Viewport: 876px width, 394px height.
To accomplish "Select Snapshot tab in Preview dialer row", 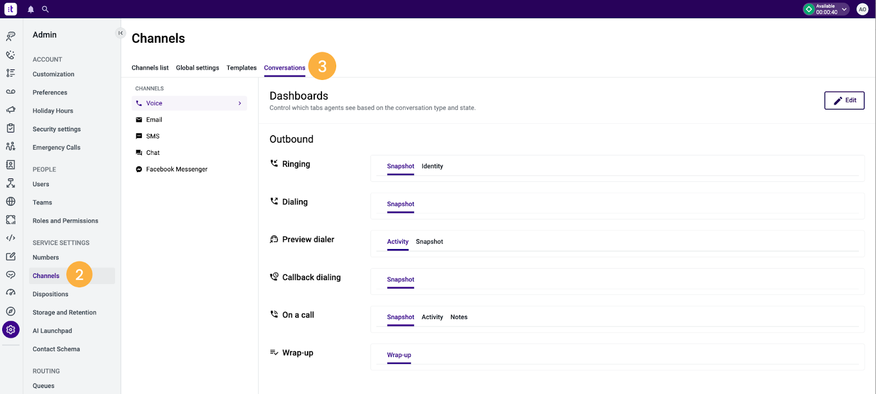I will point(429,242).
